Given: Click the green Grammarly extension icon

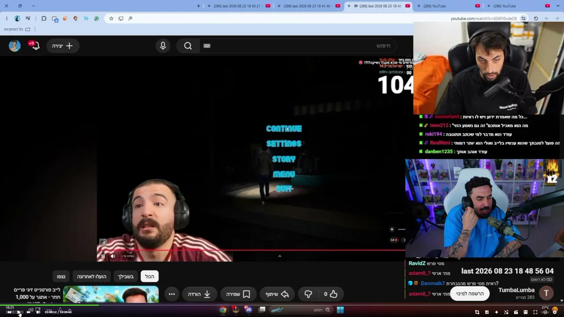Looking at the screenshot, I should [x=96, y=18].
